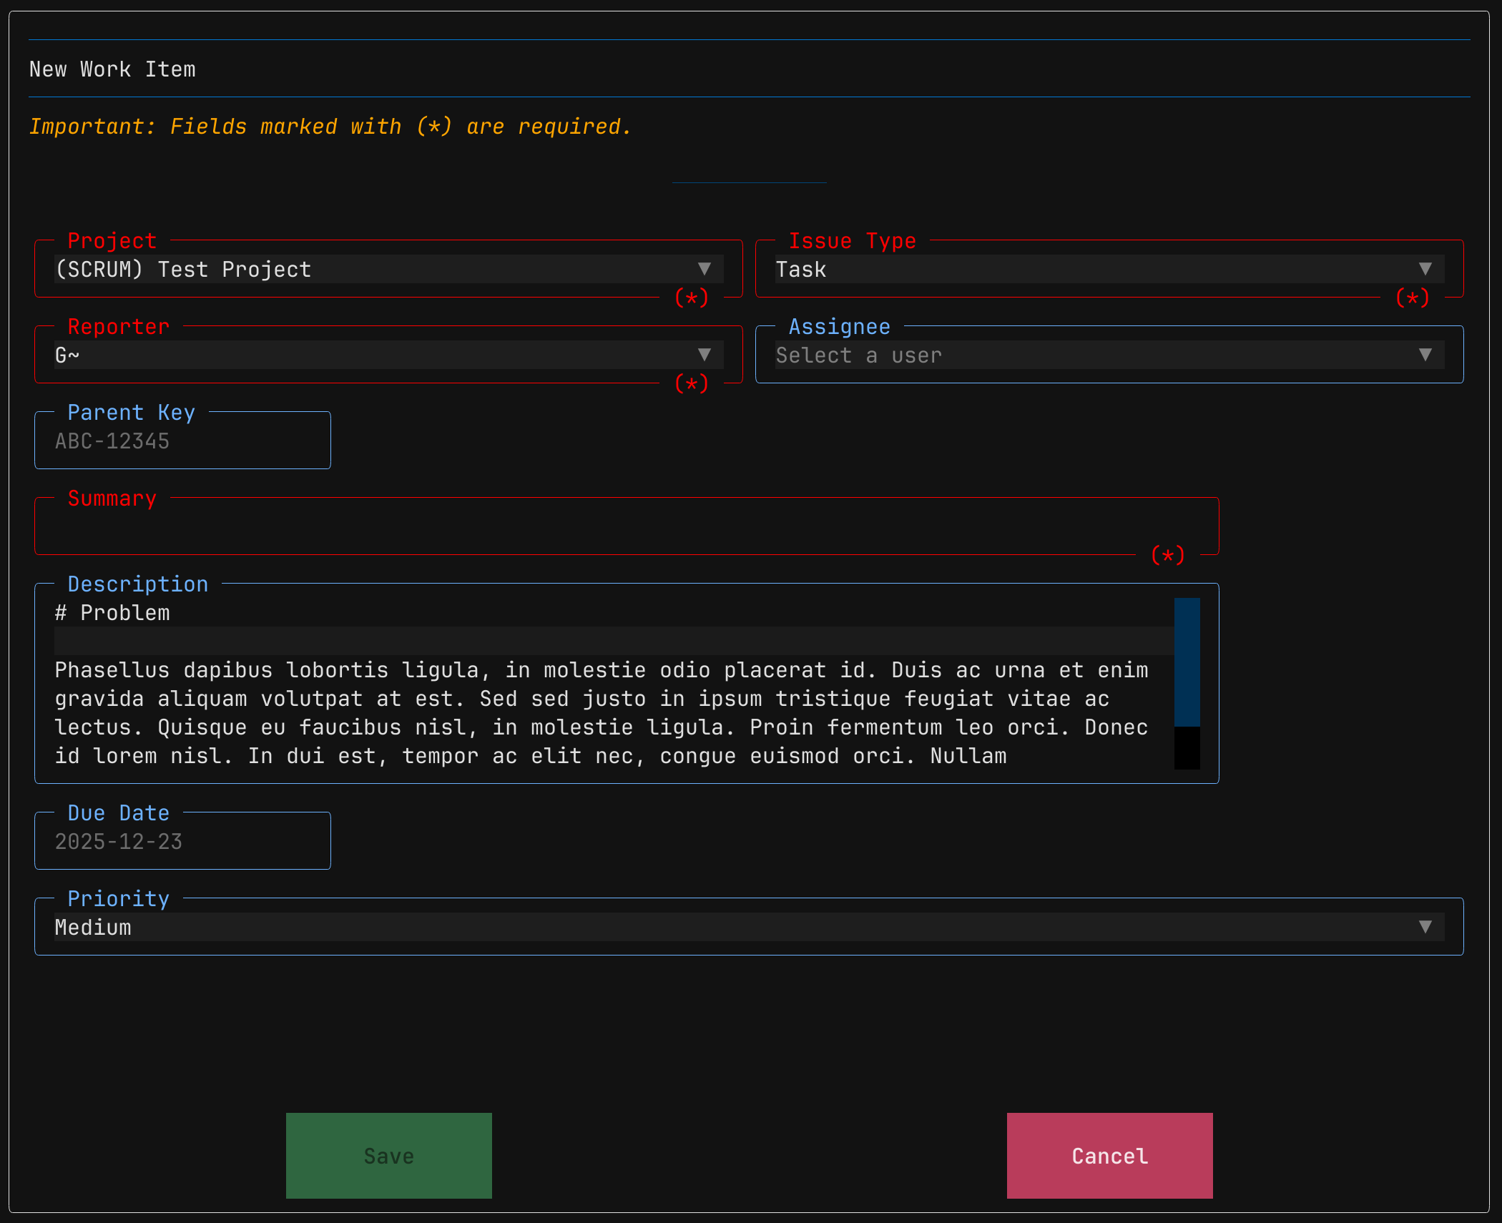Click the 'Issue Type' field label
This screenshot has height=1223, width=1502.
click(853, 240)
